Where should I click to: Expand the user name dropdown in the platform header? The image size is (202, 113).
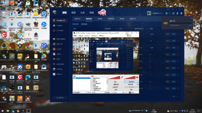[162, 13]
